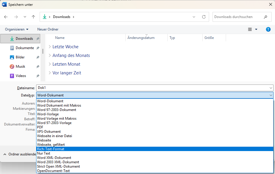Select PDF from file type list
This screenshot has height=174, width=275.
pos(40,127)
